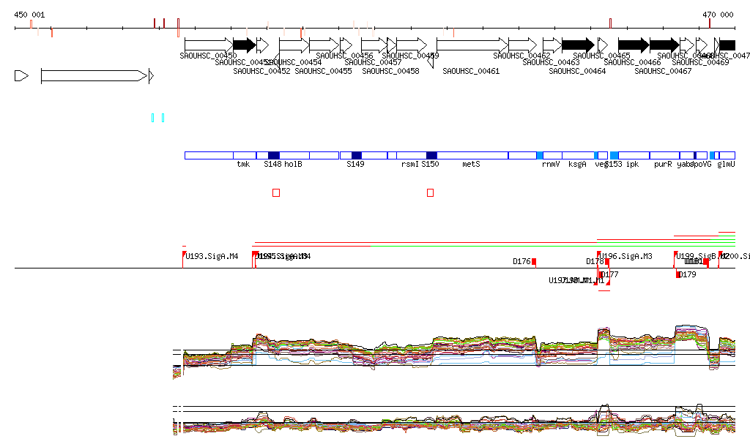Click the U196.SigA.M3 promoter label
Viewport: 750px width, 447px height.
tap(626, 256)
